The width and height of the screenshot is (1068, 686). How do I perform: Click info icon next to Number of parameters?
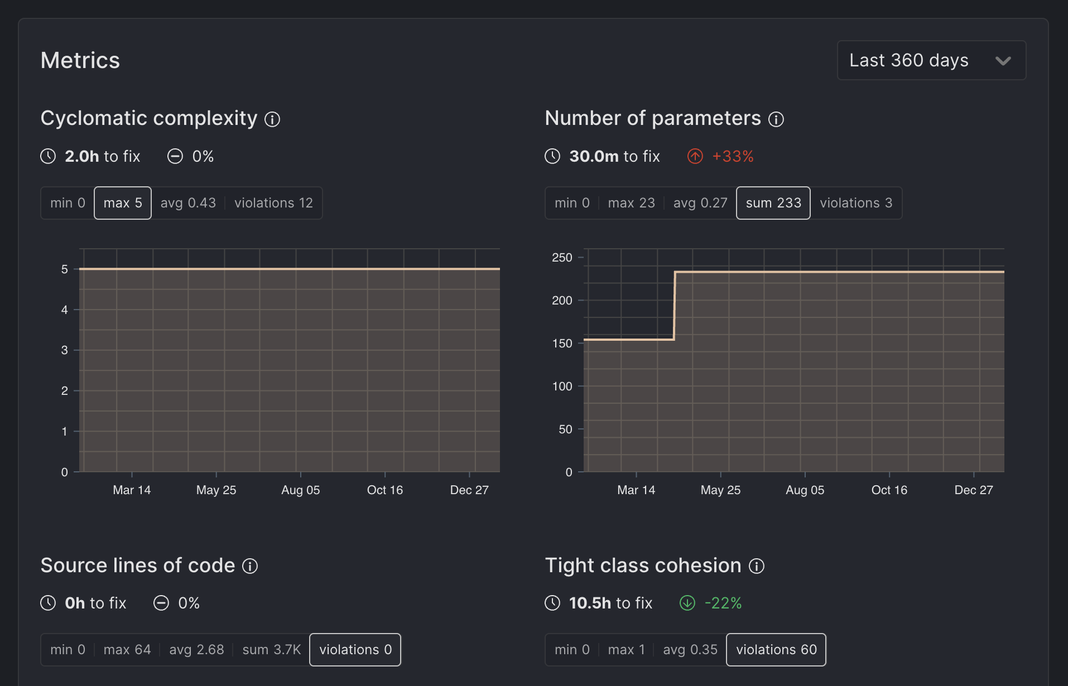coord(776,119)
